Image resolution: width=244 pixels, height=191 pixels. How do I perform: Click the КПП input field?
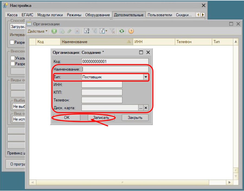click(102, 92)
